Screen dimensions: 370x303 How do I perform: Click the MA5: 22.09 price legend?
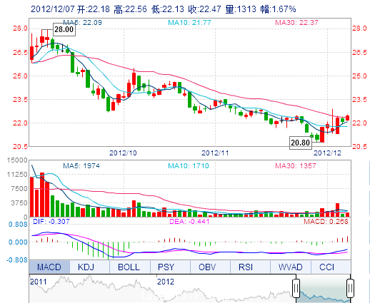82,23
